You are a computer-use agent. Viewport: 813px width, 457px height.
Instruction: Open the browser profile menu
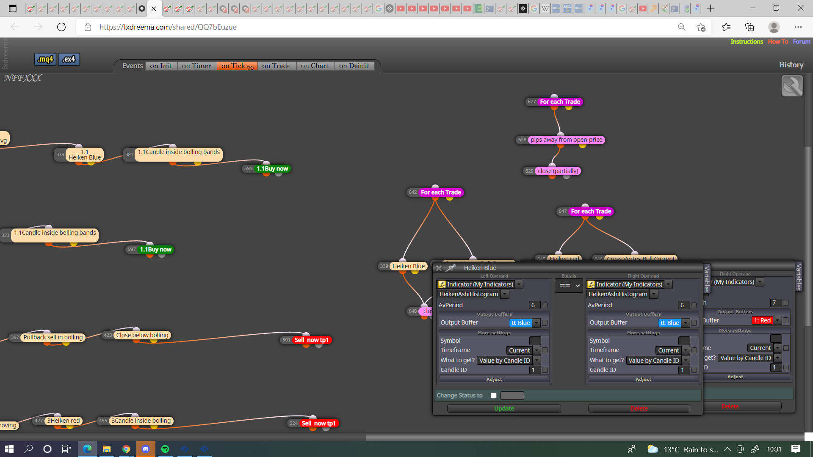pyautogui.click(x=774, y=27)
